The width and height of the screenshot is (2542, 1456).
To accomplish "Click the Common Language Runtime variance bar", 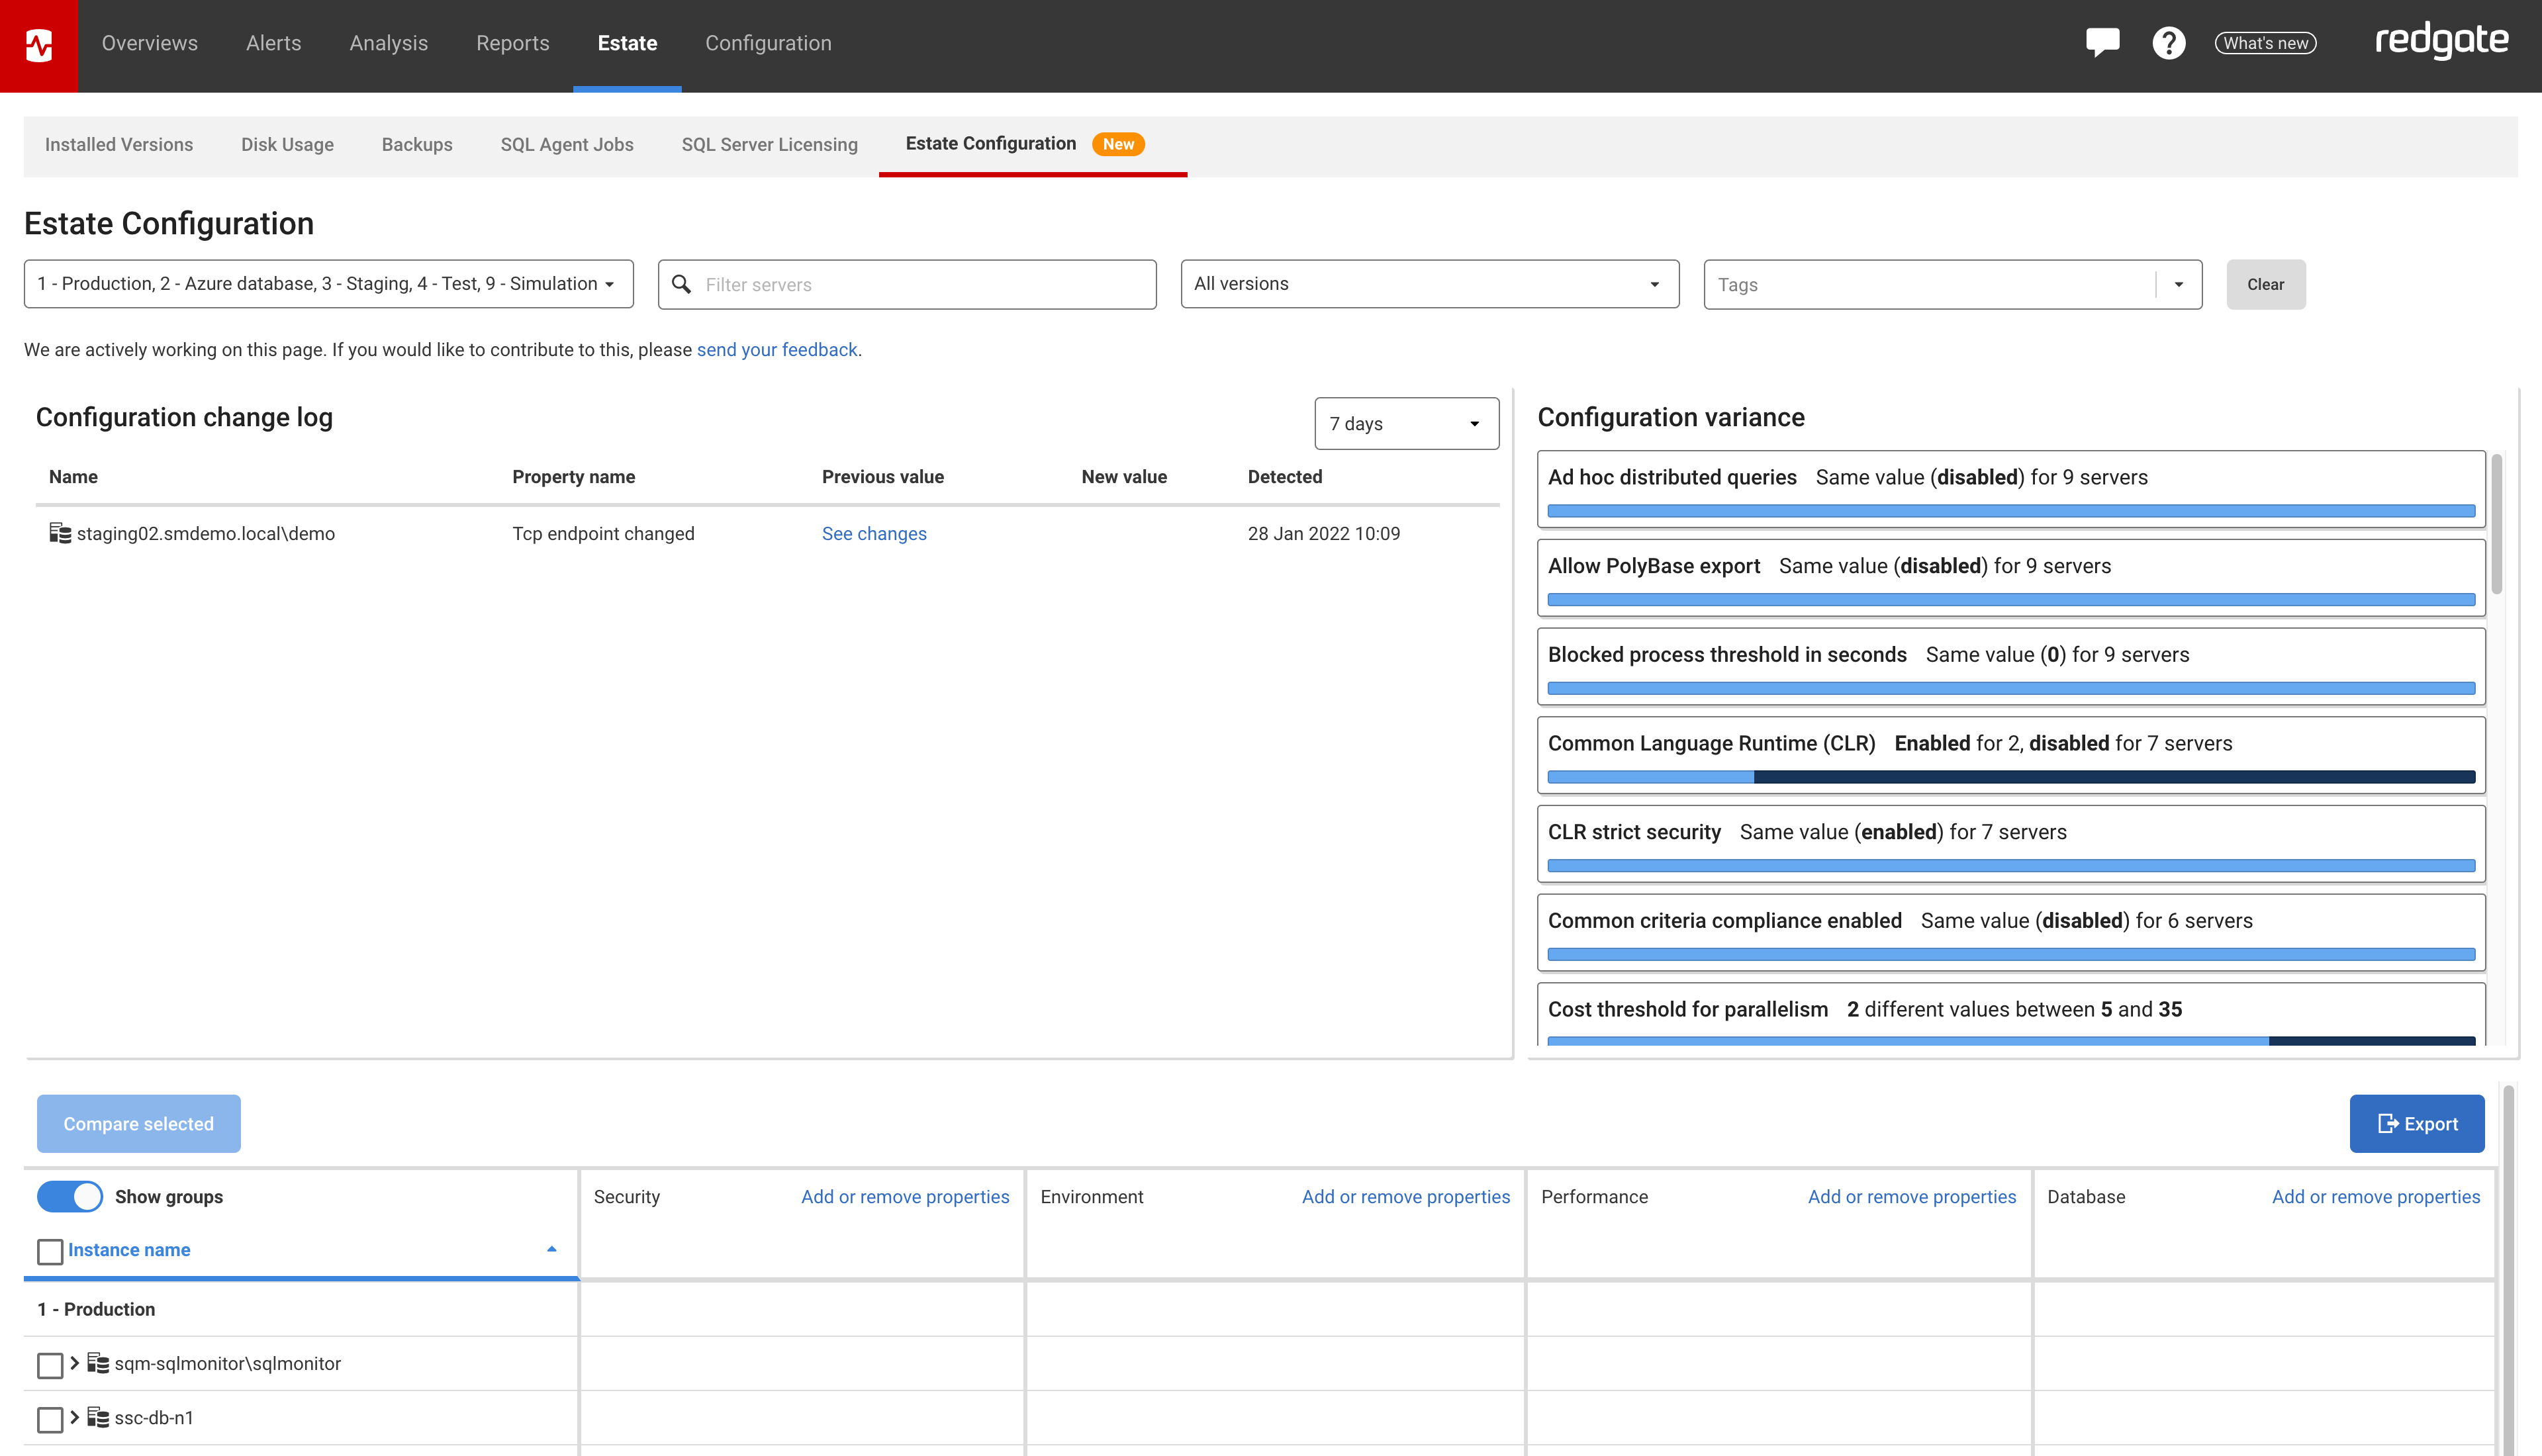I will pos(2010,777).
